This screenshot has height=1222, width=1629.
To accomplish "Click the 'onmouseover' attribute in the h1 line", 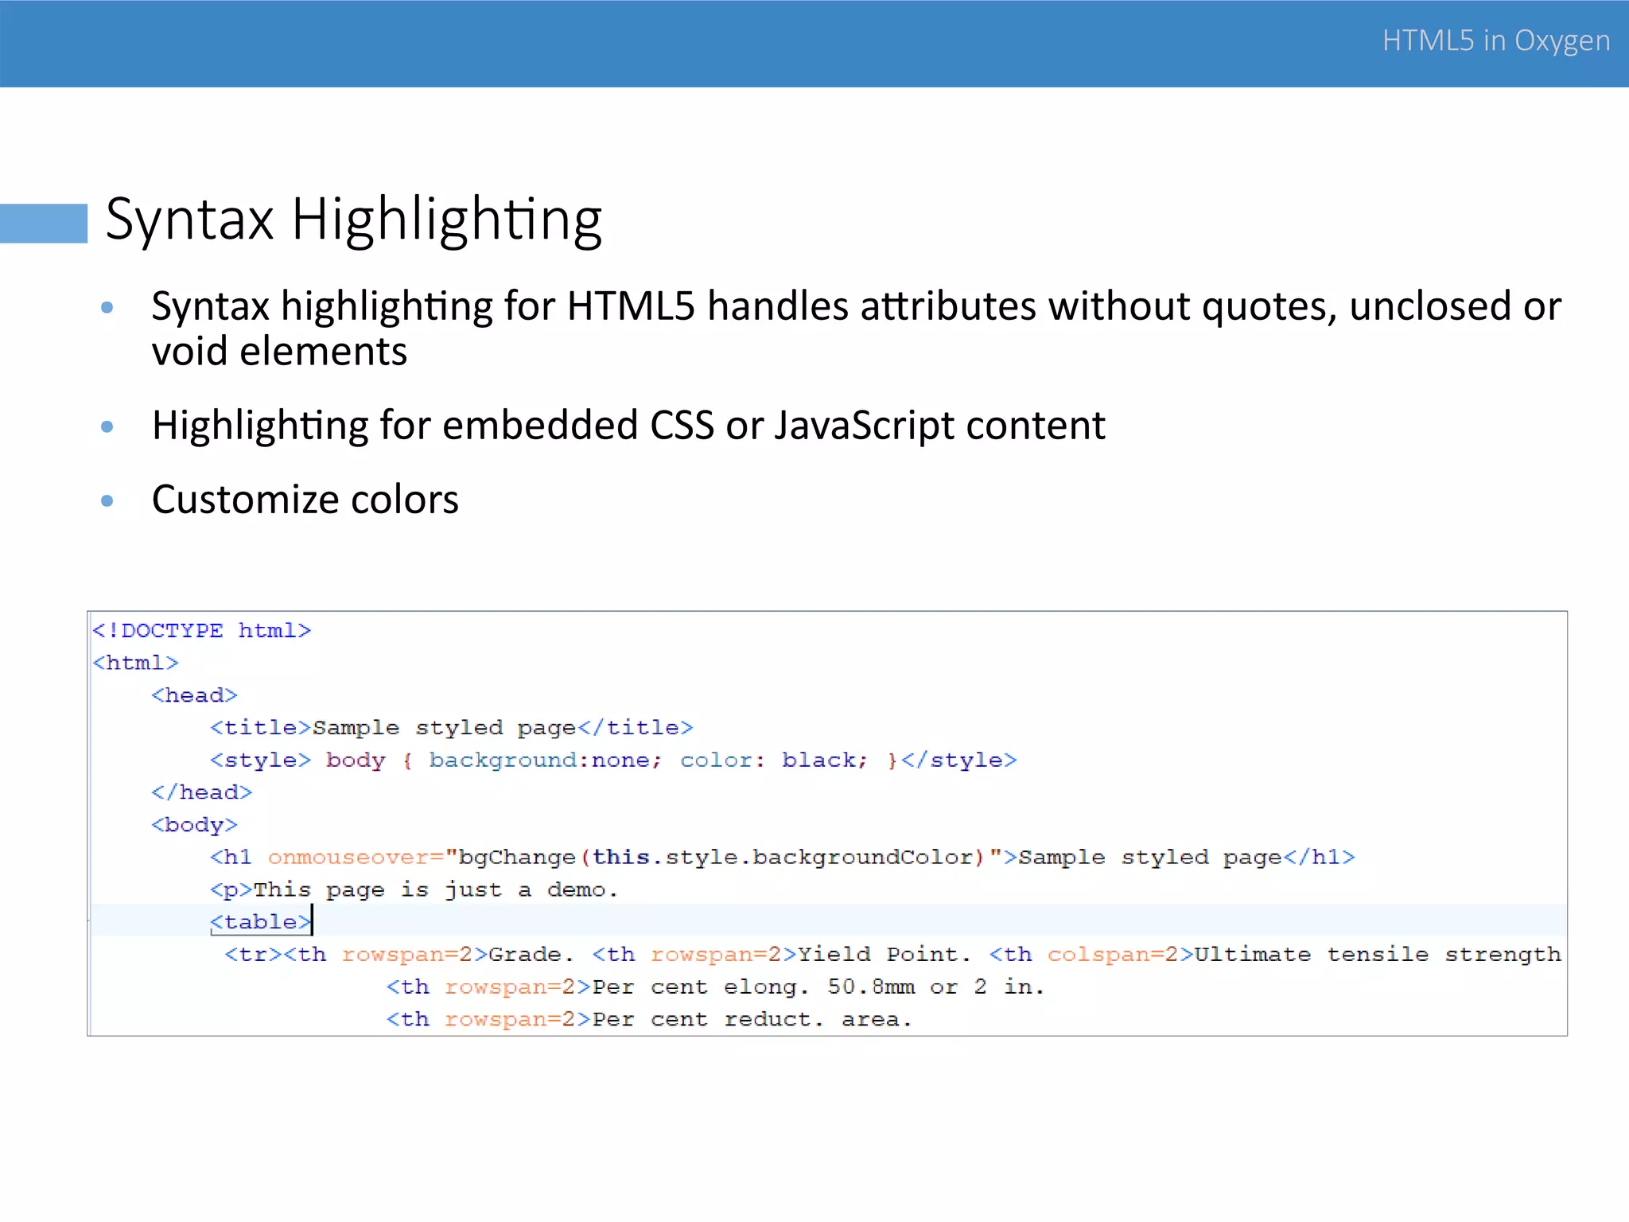I will 348,858.
